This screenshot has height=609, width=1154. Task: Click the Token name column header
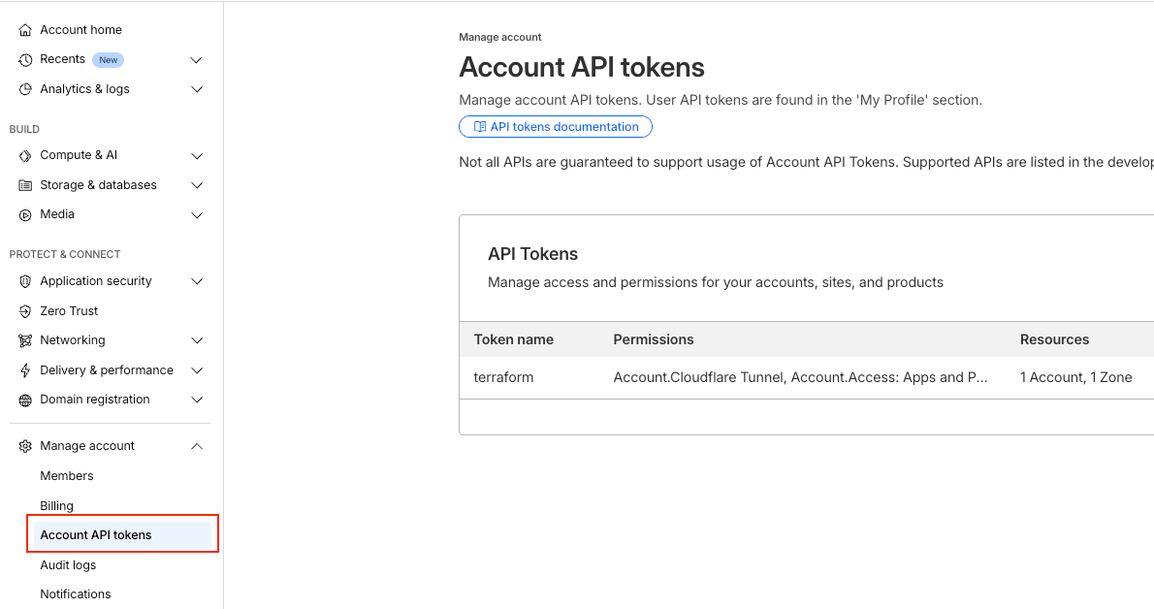click(513, 339)
